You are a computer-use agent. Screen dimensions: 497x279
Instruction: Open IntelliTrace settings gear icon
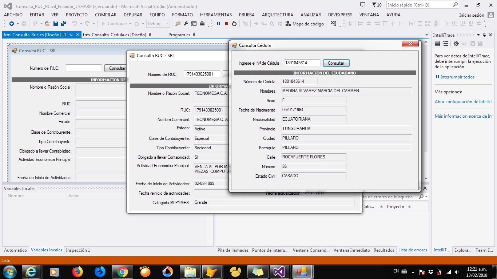point(456,44)
